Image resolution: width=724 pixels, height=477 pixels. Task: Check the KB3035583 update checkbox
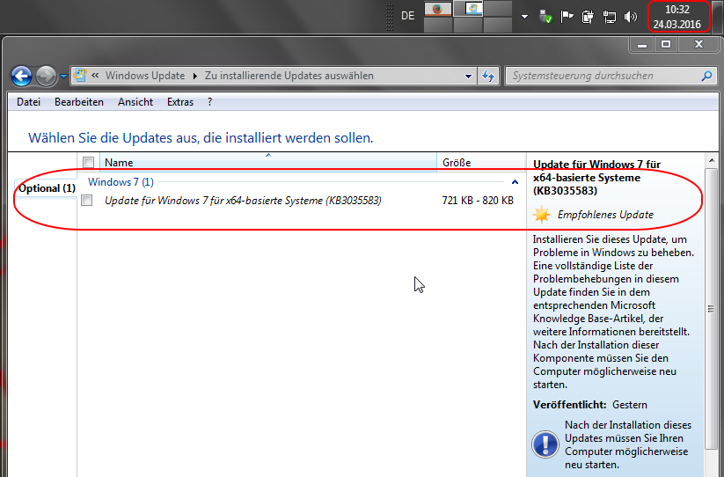tap(87, 201)
